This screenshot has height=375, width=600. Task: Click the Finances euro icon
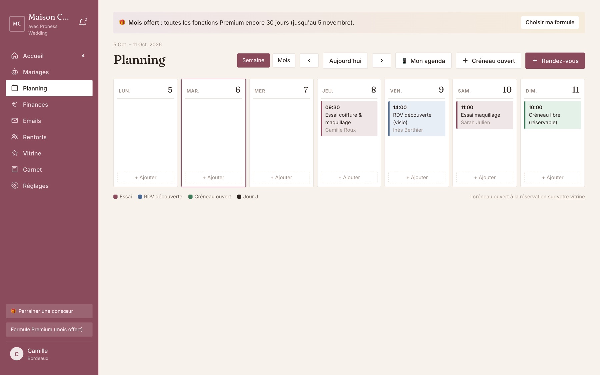pyautogui.click(x=15, y=104)
